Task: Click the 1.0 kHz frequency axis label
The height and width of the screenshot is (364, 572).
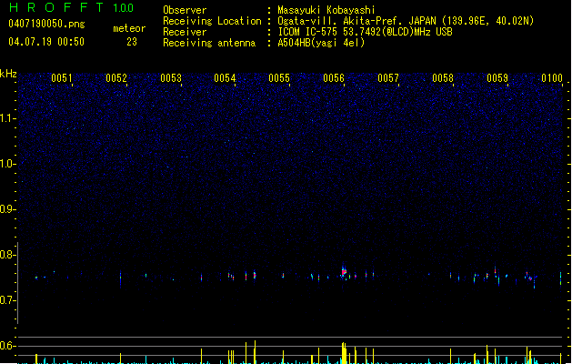Action: [x=7, y=164]
